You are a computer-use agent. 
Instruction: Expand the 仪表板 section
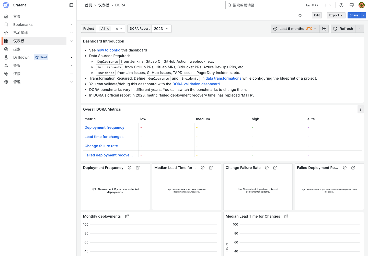click(72, 41)
